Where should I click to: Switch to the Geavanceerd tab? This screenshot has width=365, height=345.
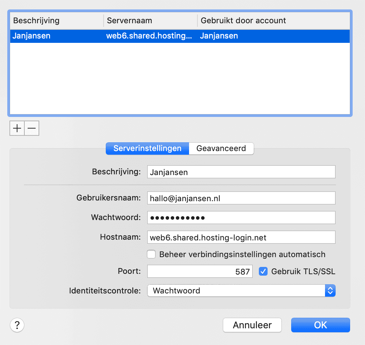click(221, 148)
